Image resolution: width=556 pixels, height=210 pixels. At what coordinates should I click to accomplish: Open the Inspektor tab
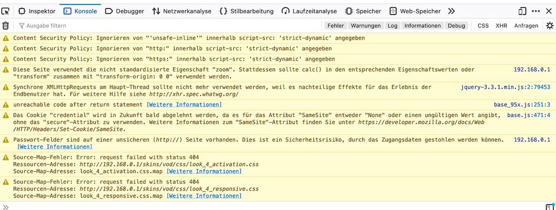pyautogui.click(x=37, y=11)
